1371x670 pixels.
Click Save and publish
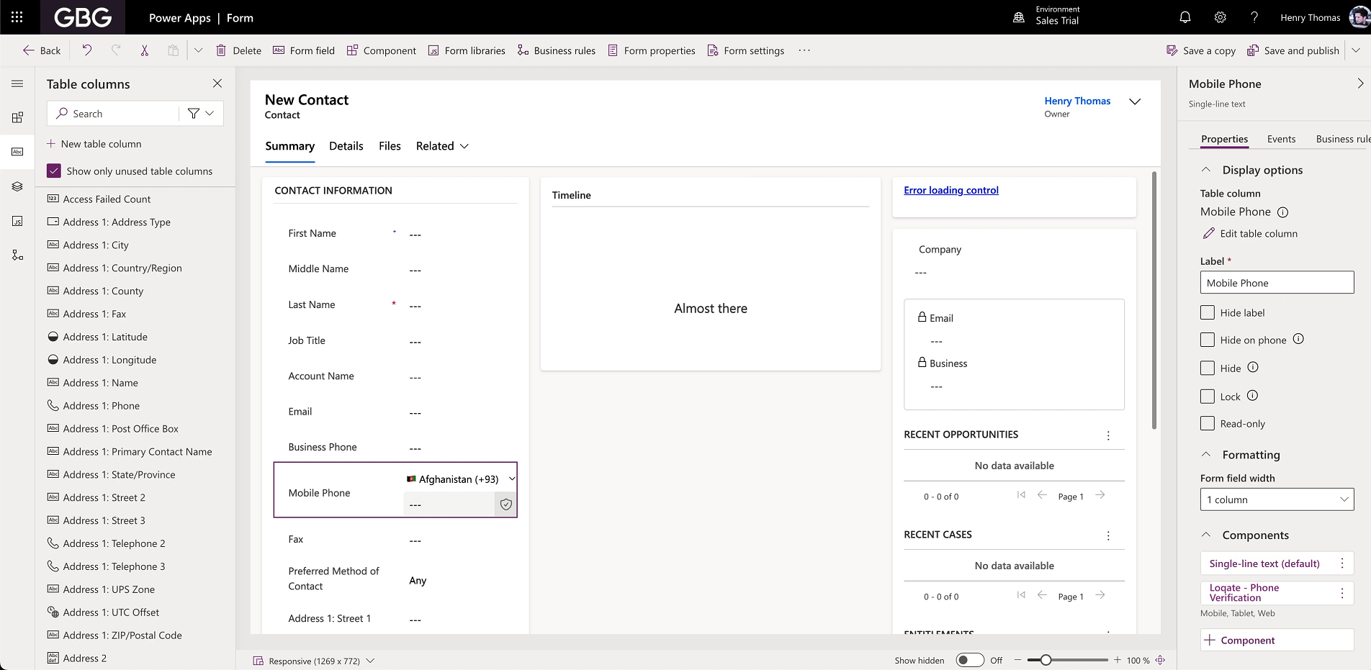1293,50
